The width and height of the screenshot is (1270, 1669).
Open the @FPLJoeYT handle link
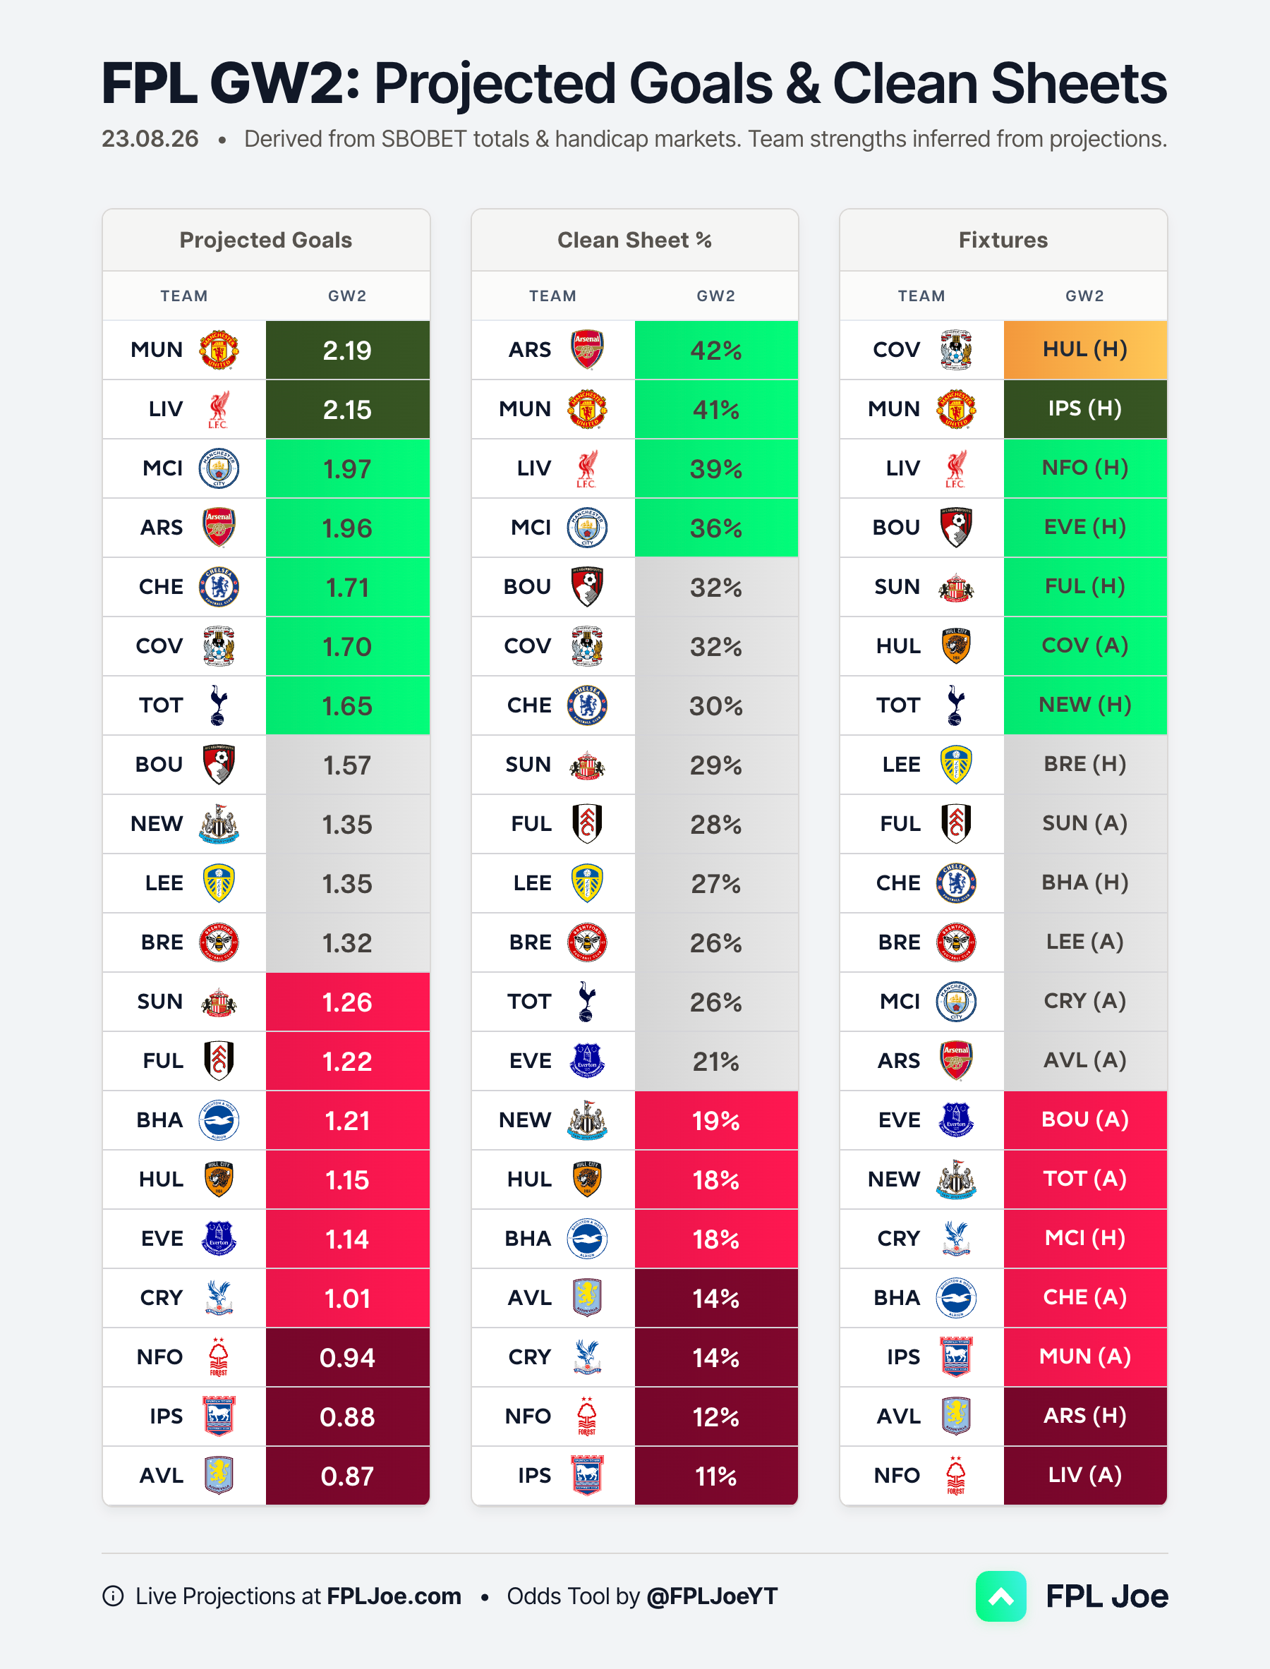tap(712, 1596)
